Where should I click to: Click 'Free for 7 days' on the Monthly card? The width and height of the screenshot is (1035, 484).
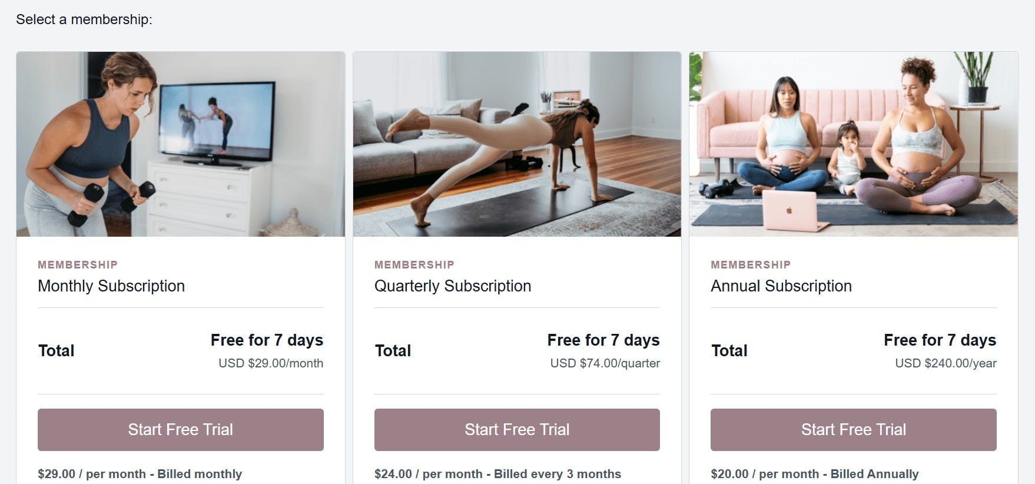tap(267, 340)
